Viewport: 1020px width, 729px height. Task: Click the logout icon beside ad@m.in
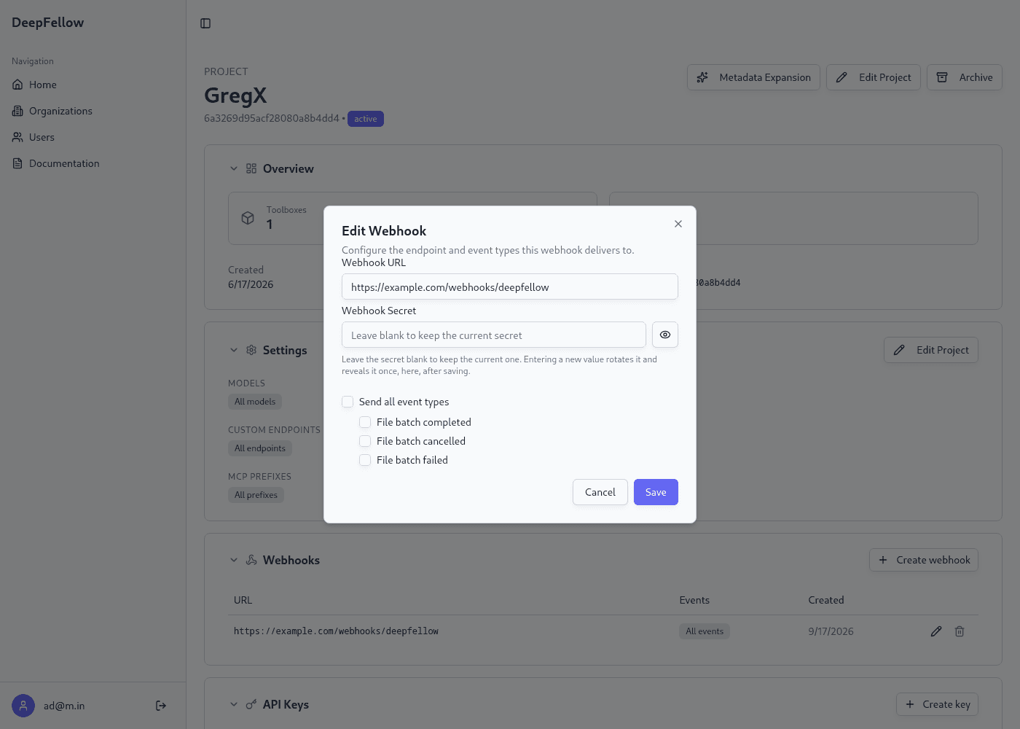click(161, 706)
